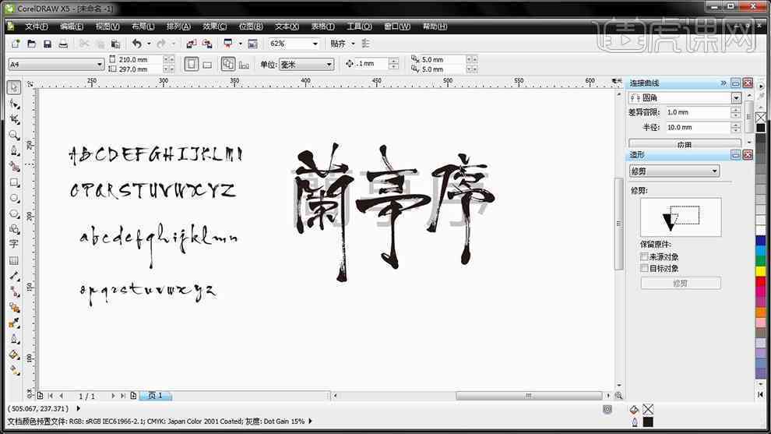Click the Open file icon
The image size is (771, 434).
(x=31, y=44)
